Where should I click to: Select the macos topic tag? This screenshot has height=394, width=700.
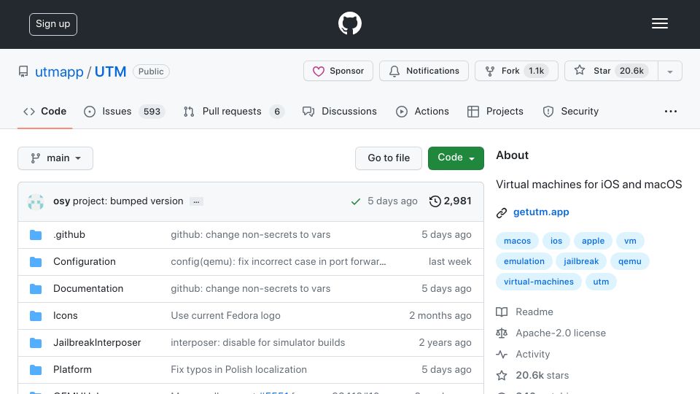[517, 241]
